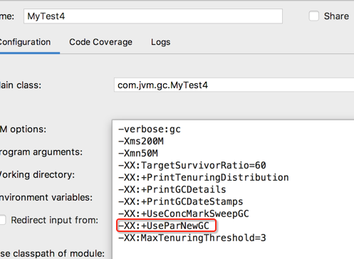Image resolution: width=354 pixels, height=259 pixels.
Task: Click the Environment variables label
Action: pos(46,197)
